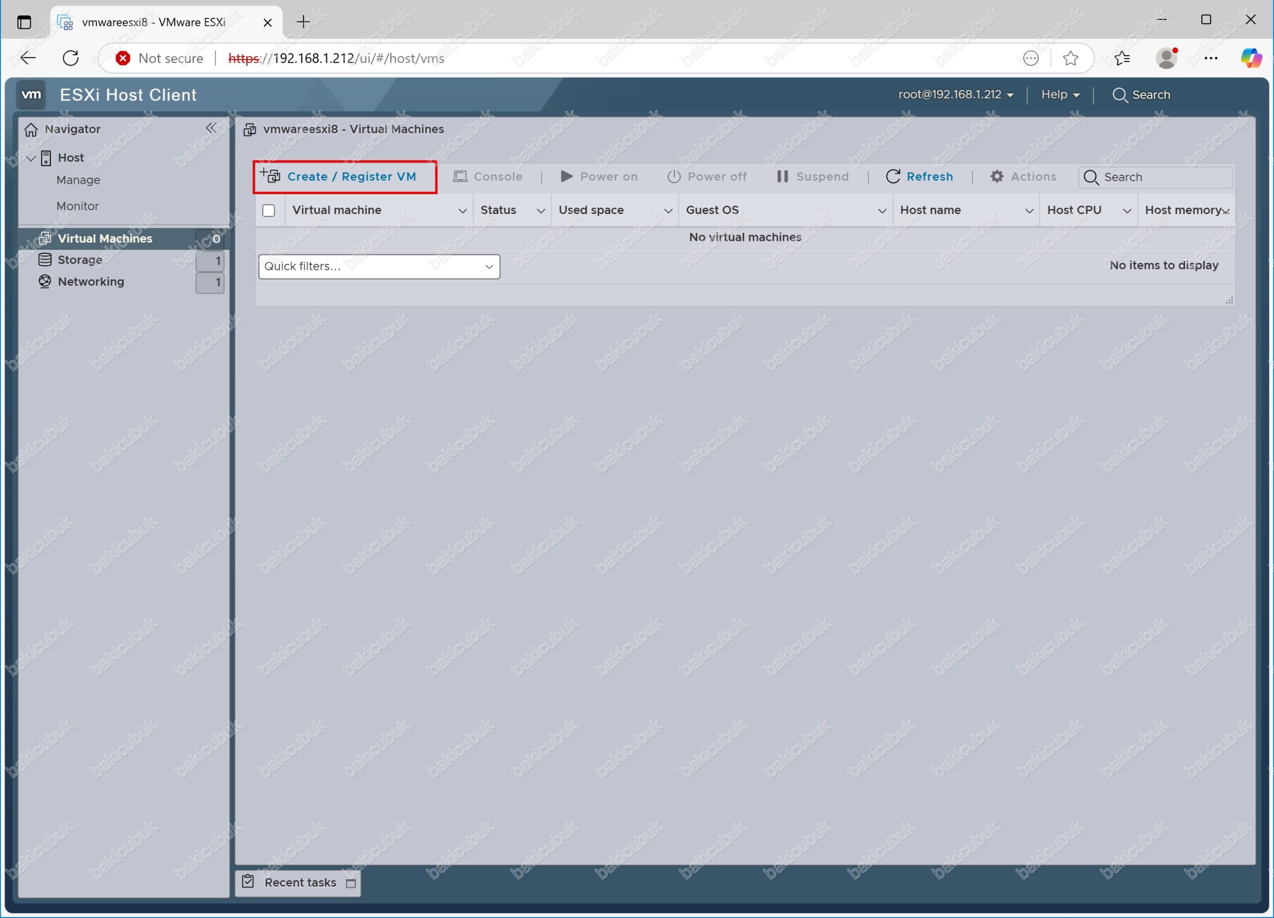Screen dimensions: 1274x918
Task: Open the browser favorites list
Action: (1122, 58)
